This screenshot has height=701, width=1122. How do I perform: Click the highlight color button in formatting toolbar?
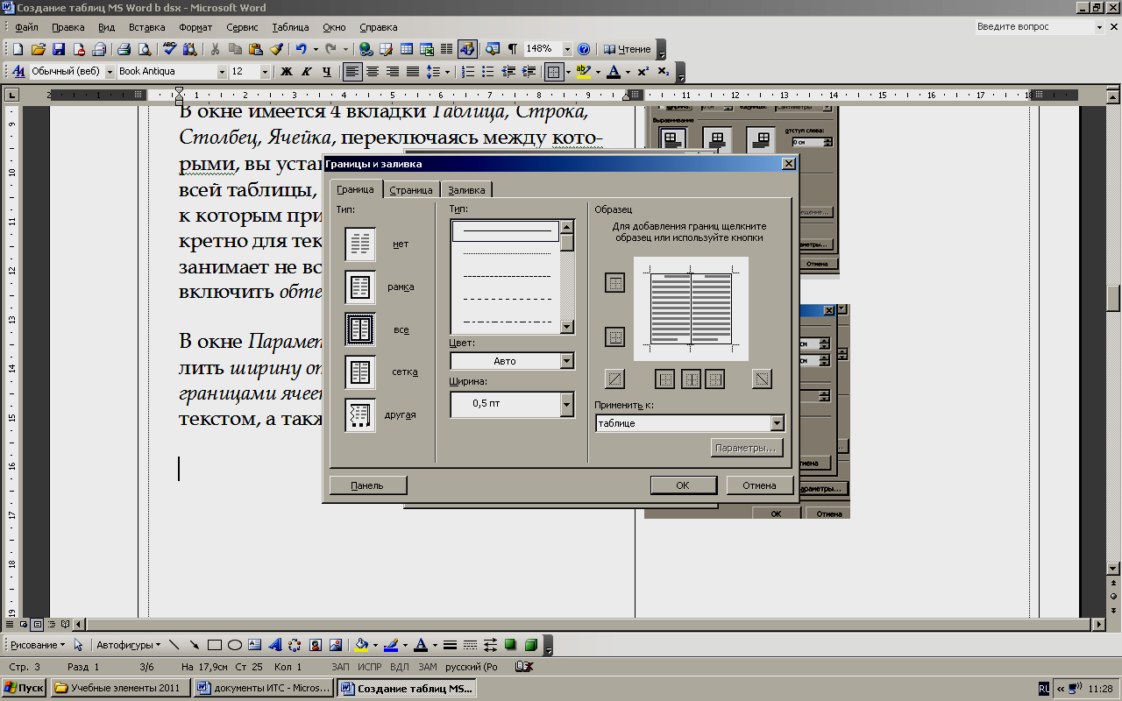(x=583, y=72)
